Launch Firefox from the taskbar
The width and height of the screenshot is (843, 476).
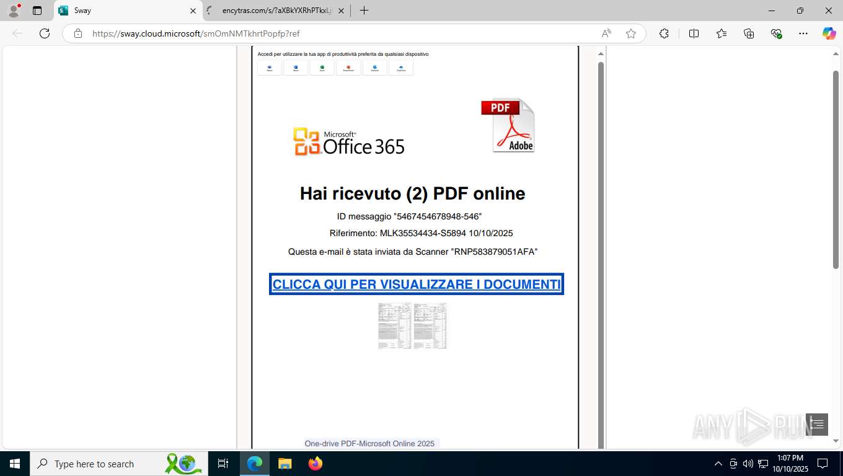point(316,464)
